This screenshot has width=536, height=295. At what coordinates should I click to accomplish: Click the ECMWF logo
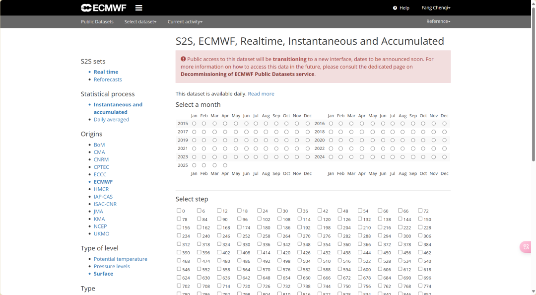[x=104, y=7]
